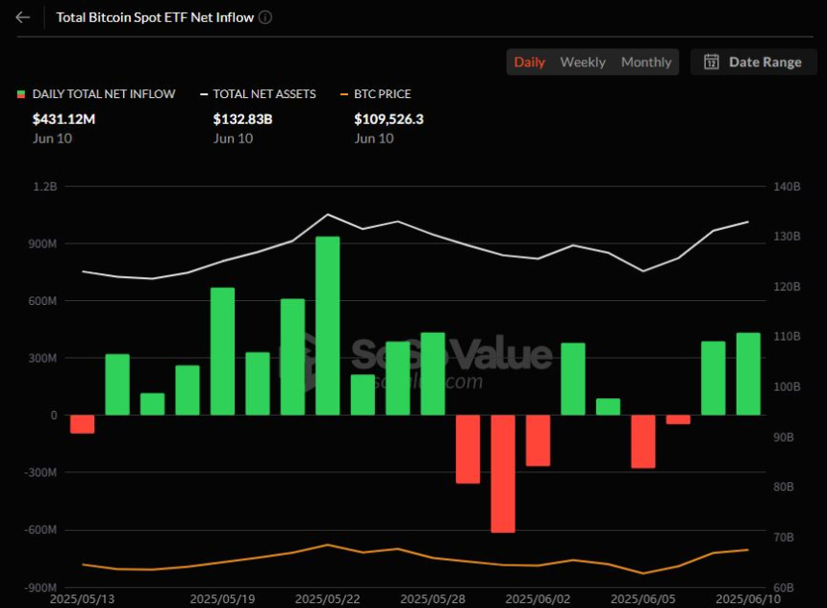Image resolution: width=827 pixels, height=608 pixels.
Task: Click the first red bar on 2025/05/13
Action: [83, 424]
